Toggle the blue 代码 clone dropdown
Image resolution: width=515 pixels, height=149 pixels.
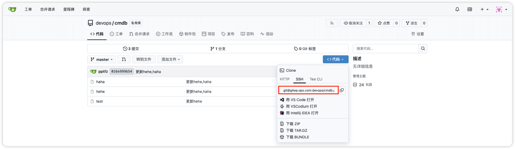336,59
